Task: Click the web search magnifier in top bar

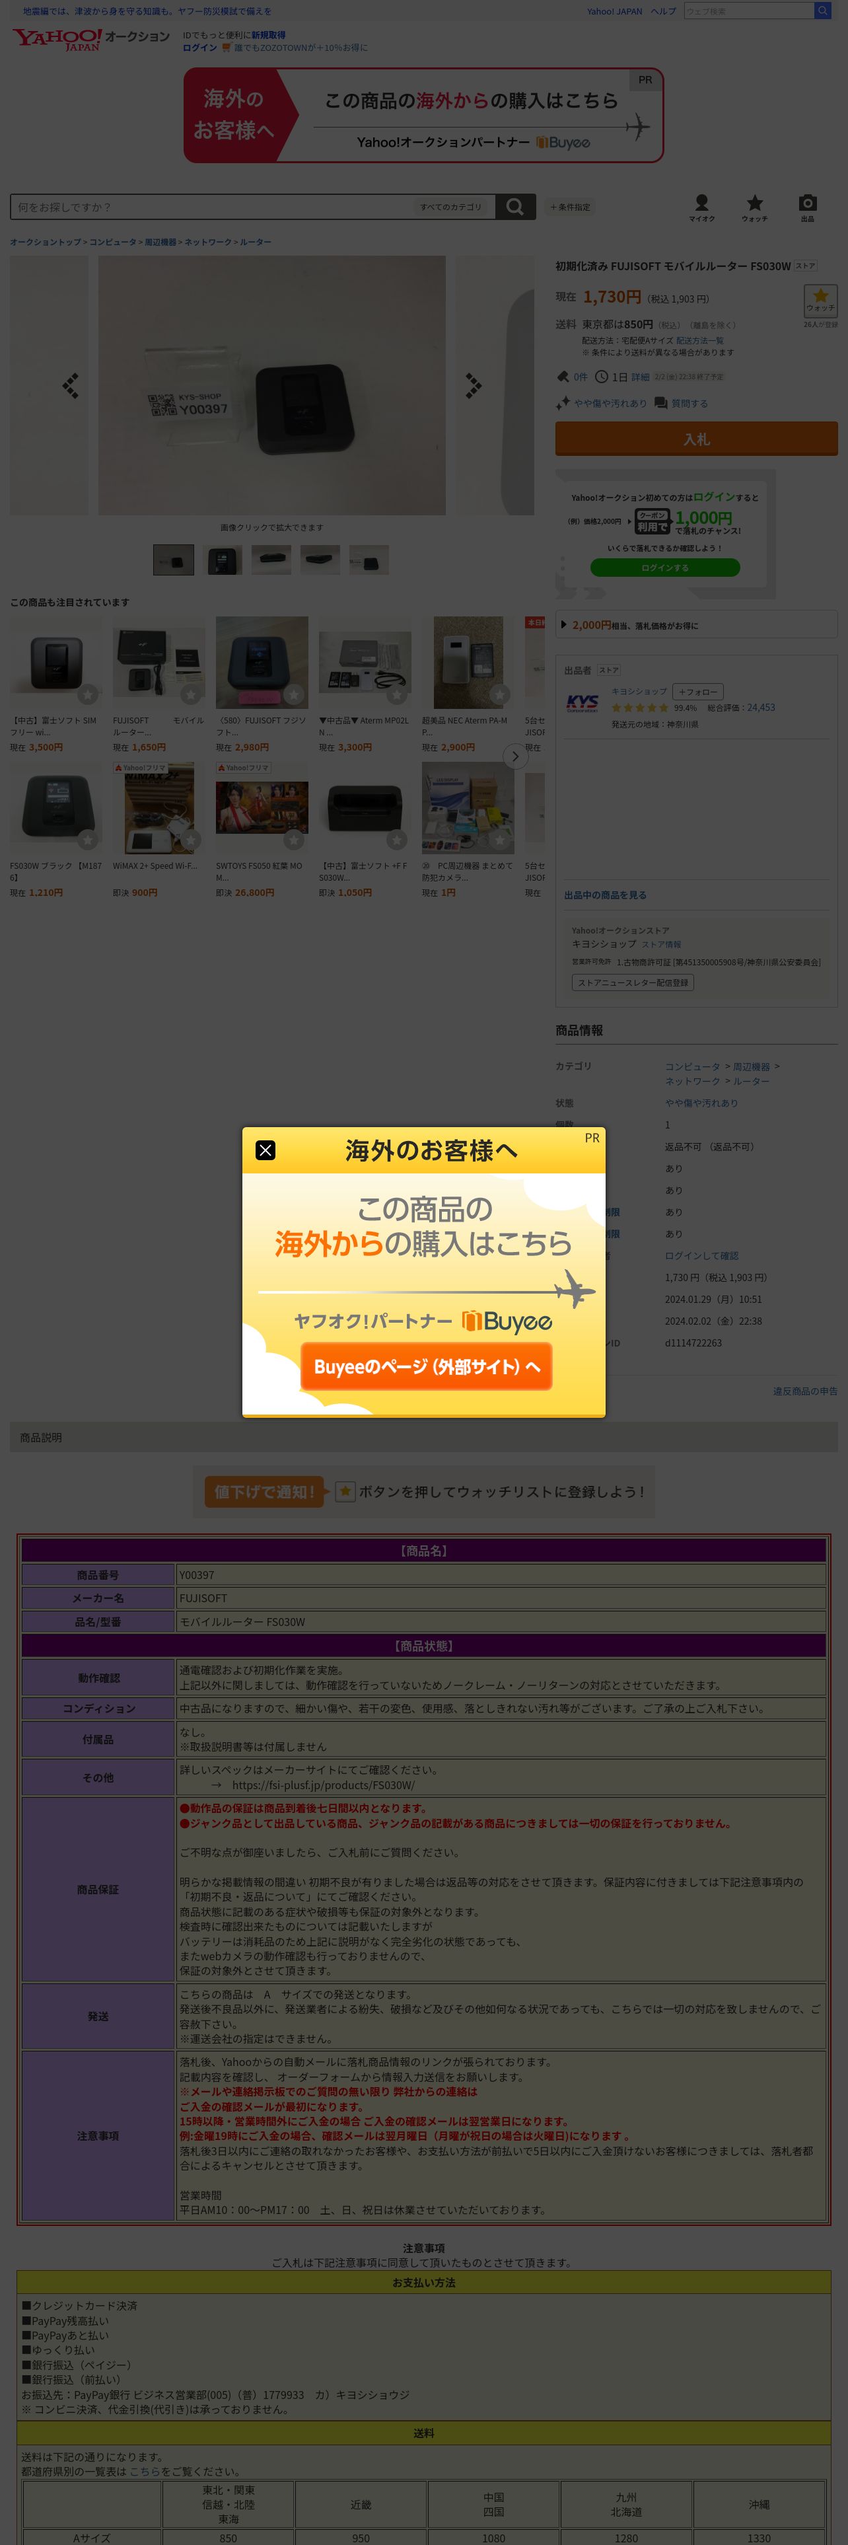Action: tap(822, 11)
